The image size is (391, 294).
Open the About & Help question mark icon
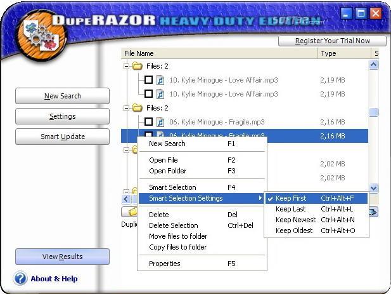[20, 278]
